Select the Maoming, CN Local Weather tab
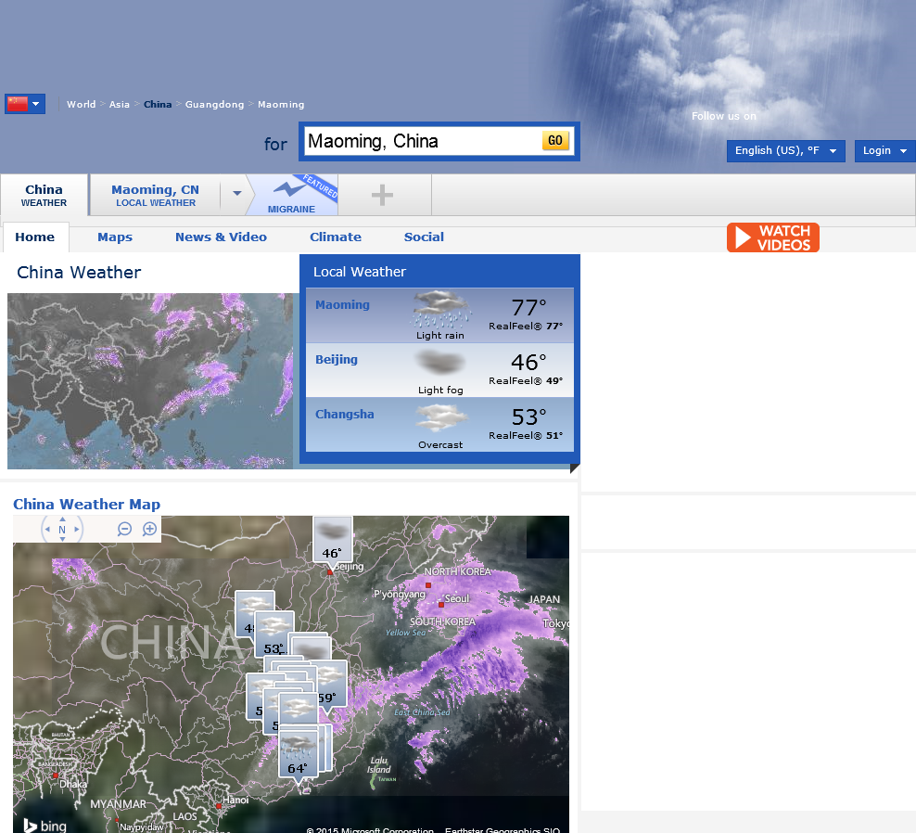 coord(156,195)
